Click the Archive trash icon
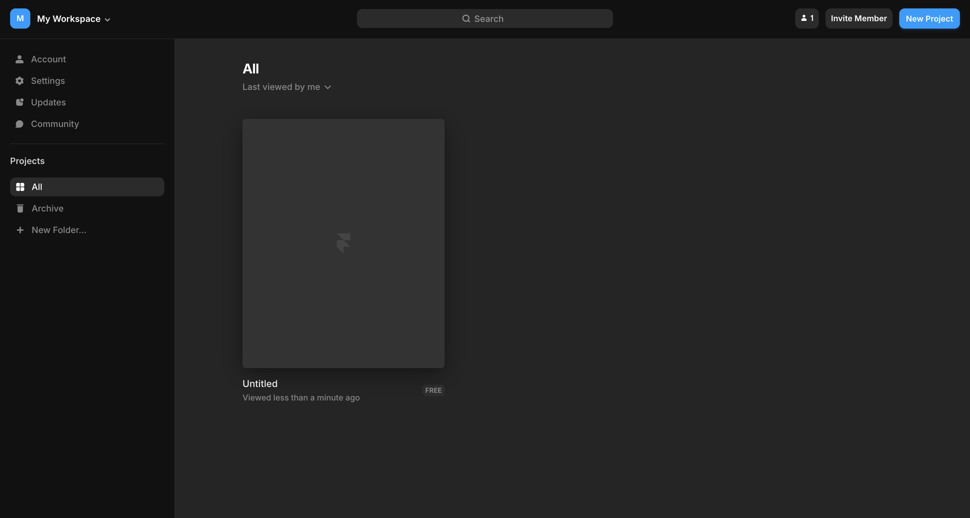Screen dimensions: 970x518 point(20,208)
